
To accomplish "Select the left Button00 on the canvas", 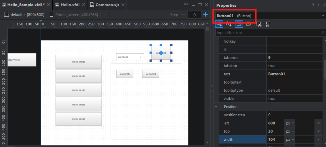I will click(125, 74).
